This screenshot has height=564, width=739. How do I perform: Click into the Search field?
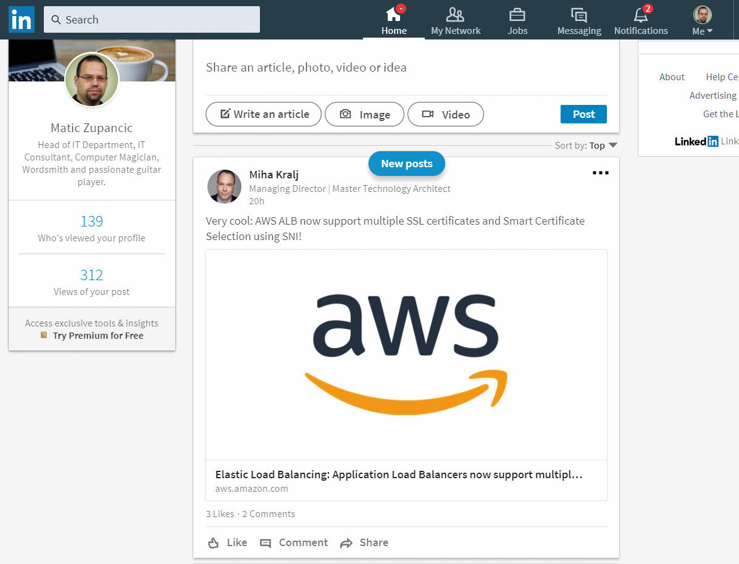coord(152,19)
